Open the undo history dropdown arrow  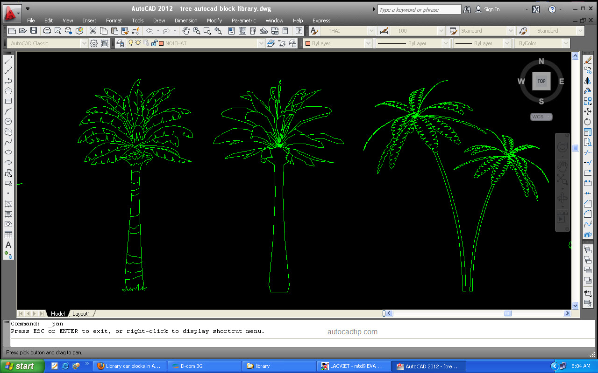point(158,31)
